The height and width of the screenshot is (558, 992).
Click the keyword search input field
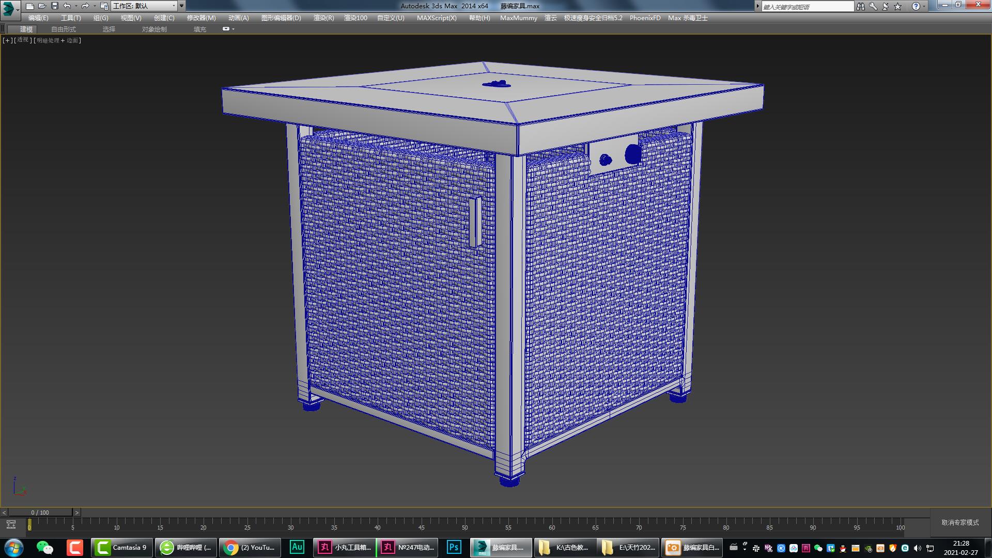[x=806, y=6]
